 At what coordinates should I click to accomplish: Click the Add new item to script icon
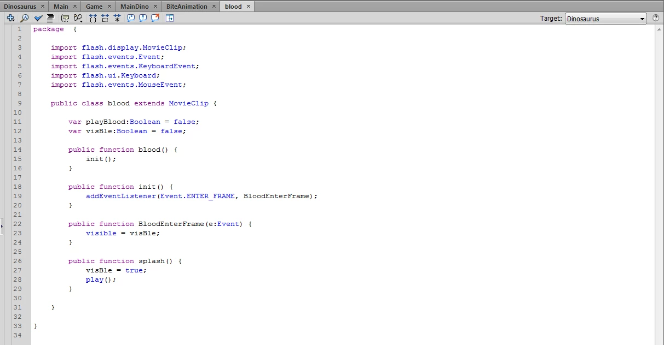pos(10,18)
